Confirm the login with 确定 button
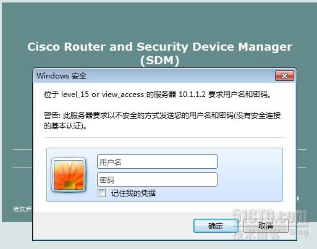Screen dimensions: 317x249 pyautogui.click(x=216, y=226)
